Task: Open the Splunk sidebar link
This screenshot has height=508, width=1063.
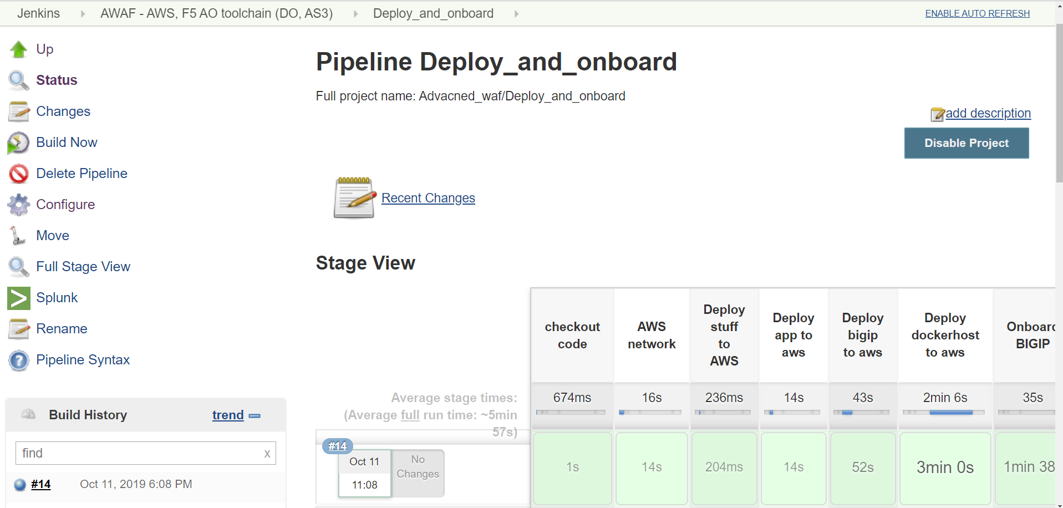Action: click(57, 298)
